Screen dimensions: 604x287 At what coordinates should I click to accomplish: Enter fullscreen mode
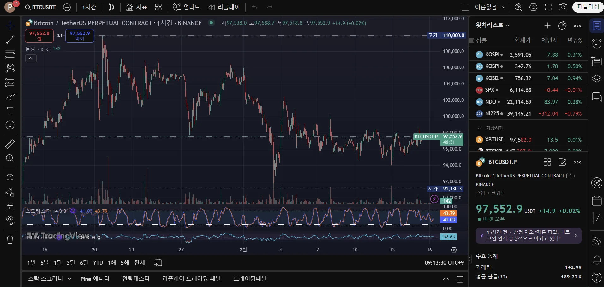548,7
